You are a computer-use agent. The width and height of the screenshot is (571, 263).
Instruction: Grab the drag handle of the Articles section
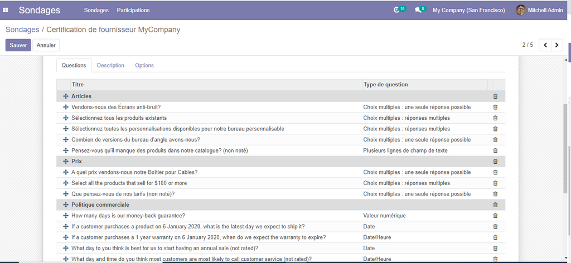point(65,96)
